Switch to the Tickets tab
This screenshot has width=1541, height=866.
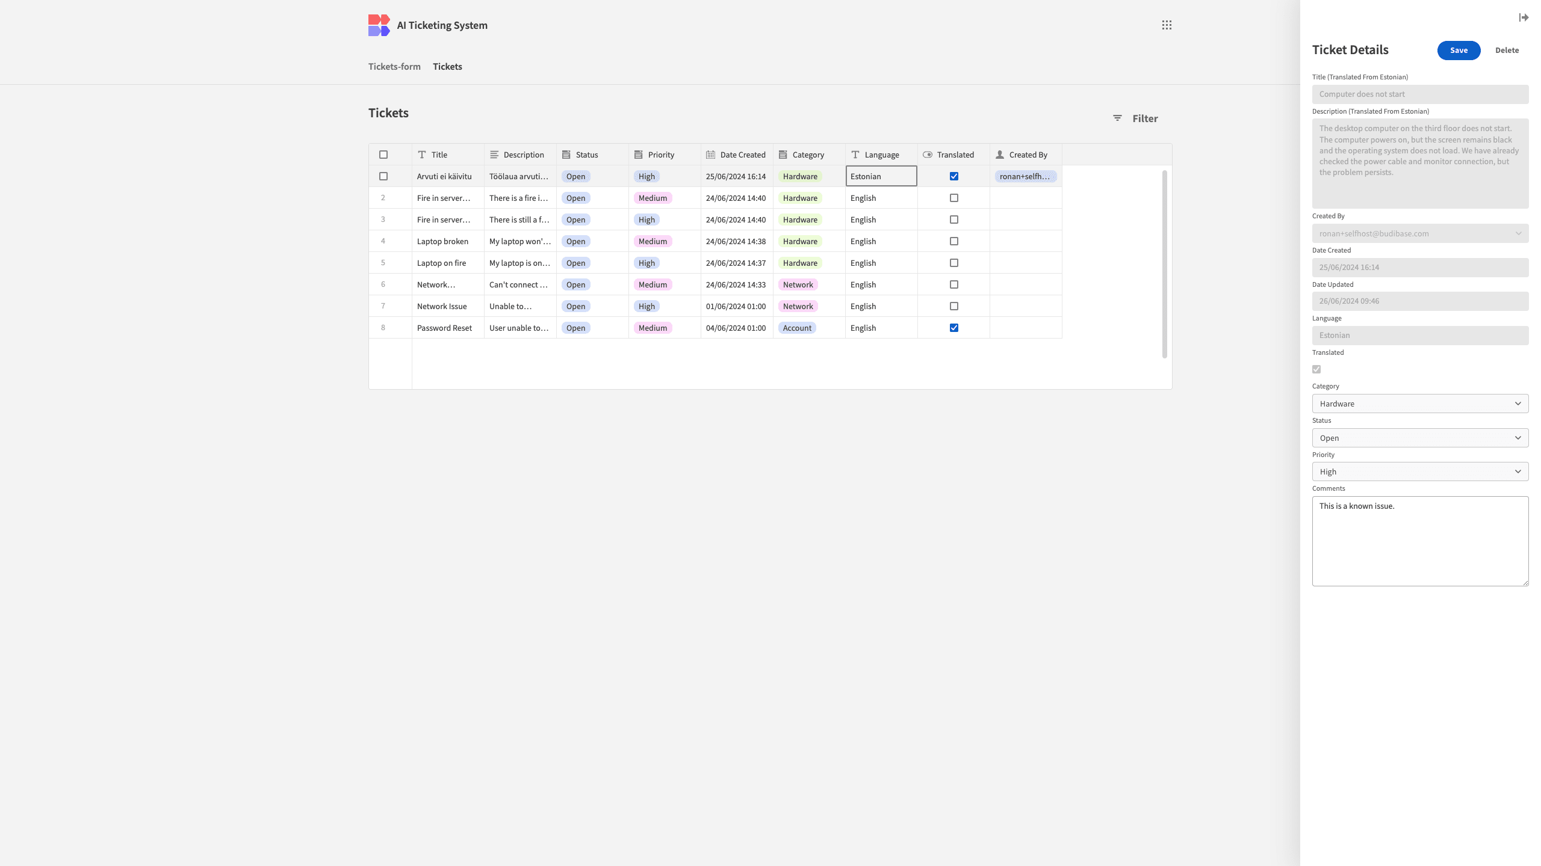(x=447, y=66)
